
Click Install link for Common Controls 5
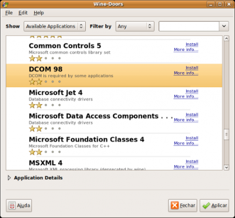coord(192,45)
